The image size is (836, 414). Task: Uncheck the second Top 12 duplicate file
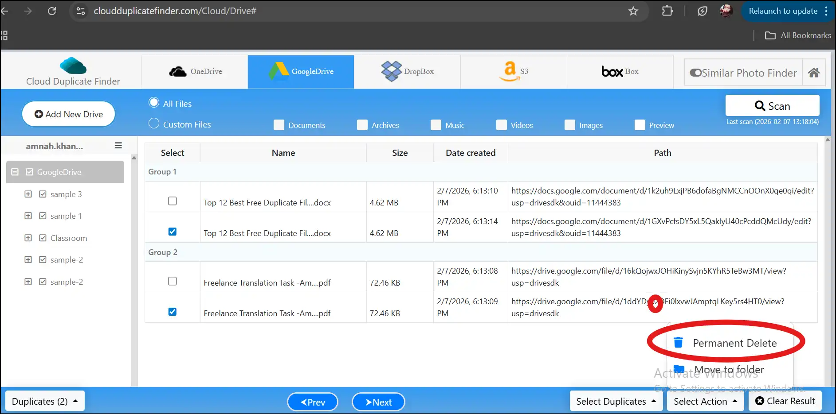[172, 231]
